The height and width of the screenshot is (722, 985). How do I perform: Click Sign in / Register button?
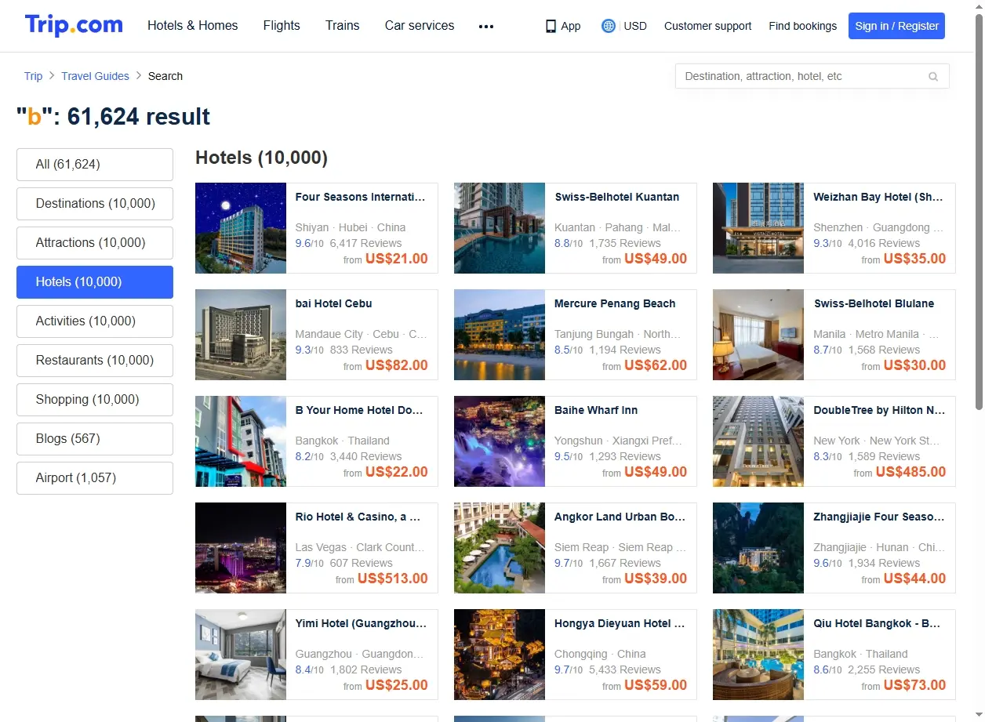896,26
